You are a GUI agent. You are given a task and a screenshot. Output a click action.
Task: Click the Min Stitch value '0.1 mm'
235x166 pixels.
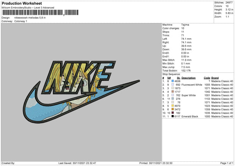(186, 63)
